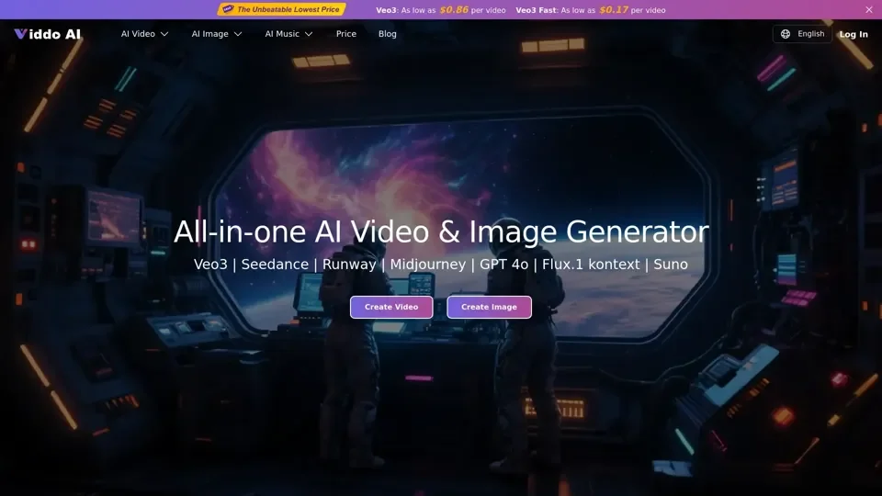
Task: Click the Unbeatable Lowest Price badge
Action: (282, 9)
